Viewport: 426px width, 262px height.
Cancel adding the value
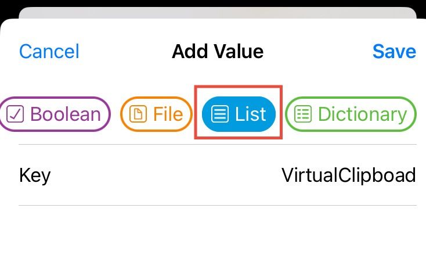49,51
